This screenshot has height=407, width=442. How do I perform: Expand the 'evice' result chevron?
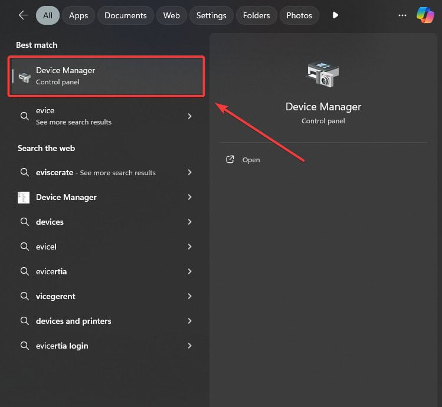189,116
